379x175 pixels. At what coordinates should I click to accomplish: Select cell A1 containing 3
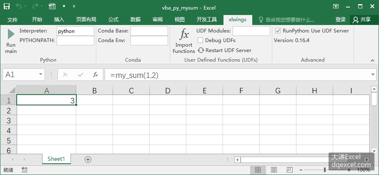[46, 100]
